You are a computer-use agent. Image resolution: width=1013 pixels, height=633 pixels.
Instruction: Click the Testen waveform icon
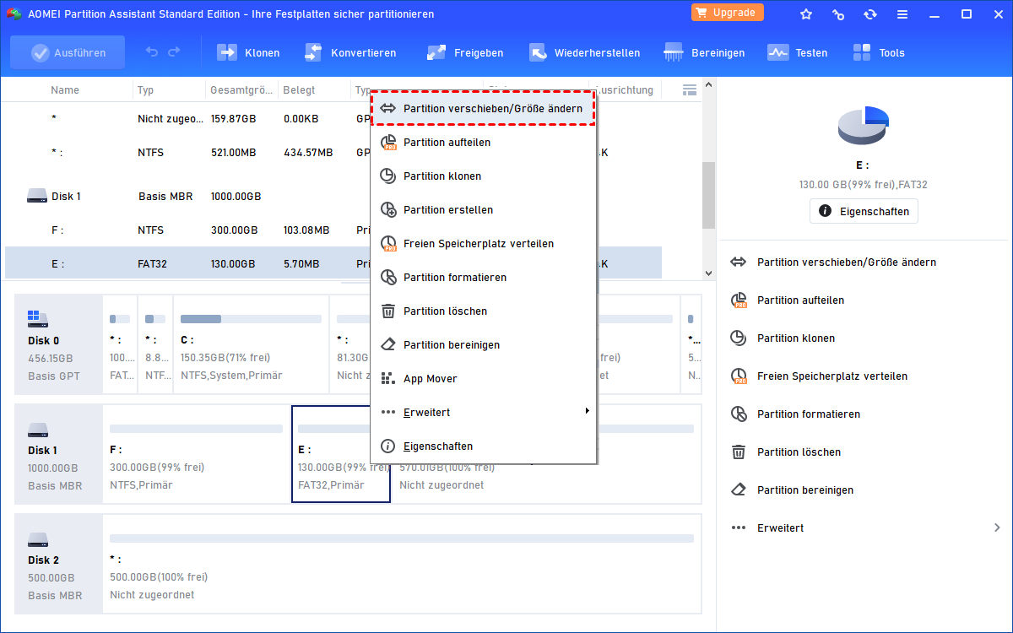point(777,52)
